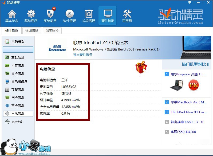Open 百宝箱 tools icon
This screenshot has width=213, height=156.
pyautogui.click(x=127, y=16)
